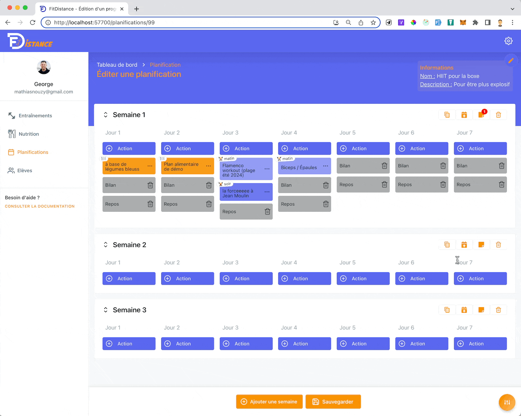Click Action button on Semaine 2 Jour 1
Screen dimensions: 521x416
(x=129, y=278)
